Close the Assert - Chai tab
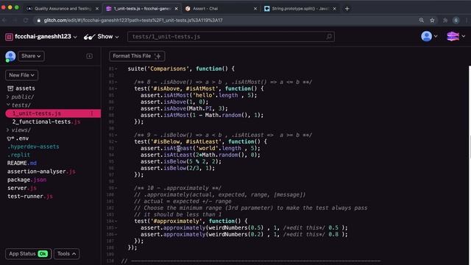Screen dimensions: 471x265 click(x=255, y=9)
